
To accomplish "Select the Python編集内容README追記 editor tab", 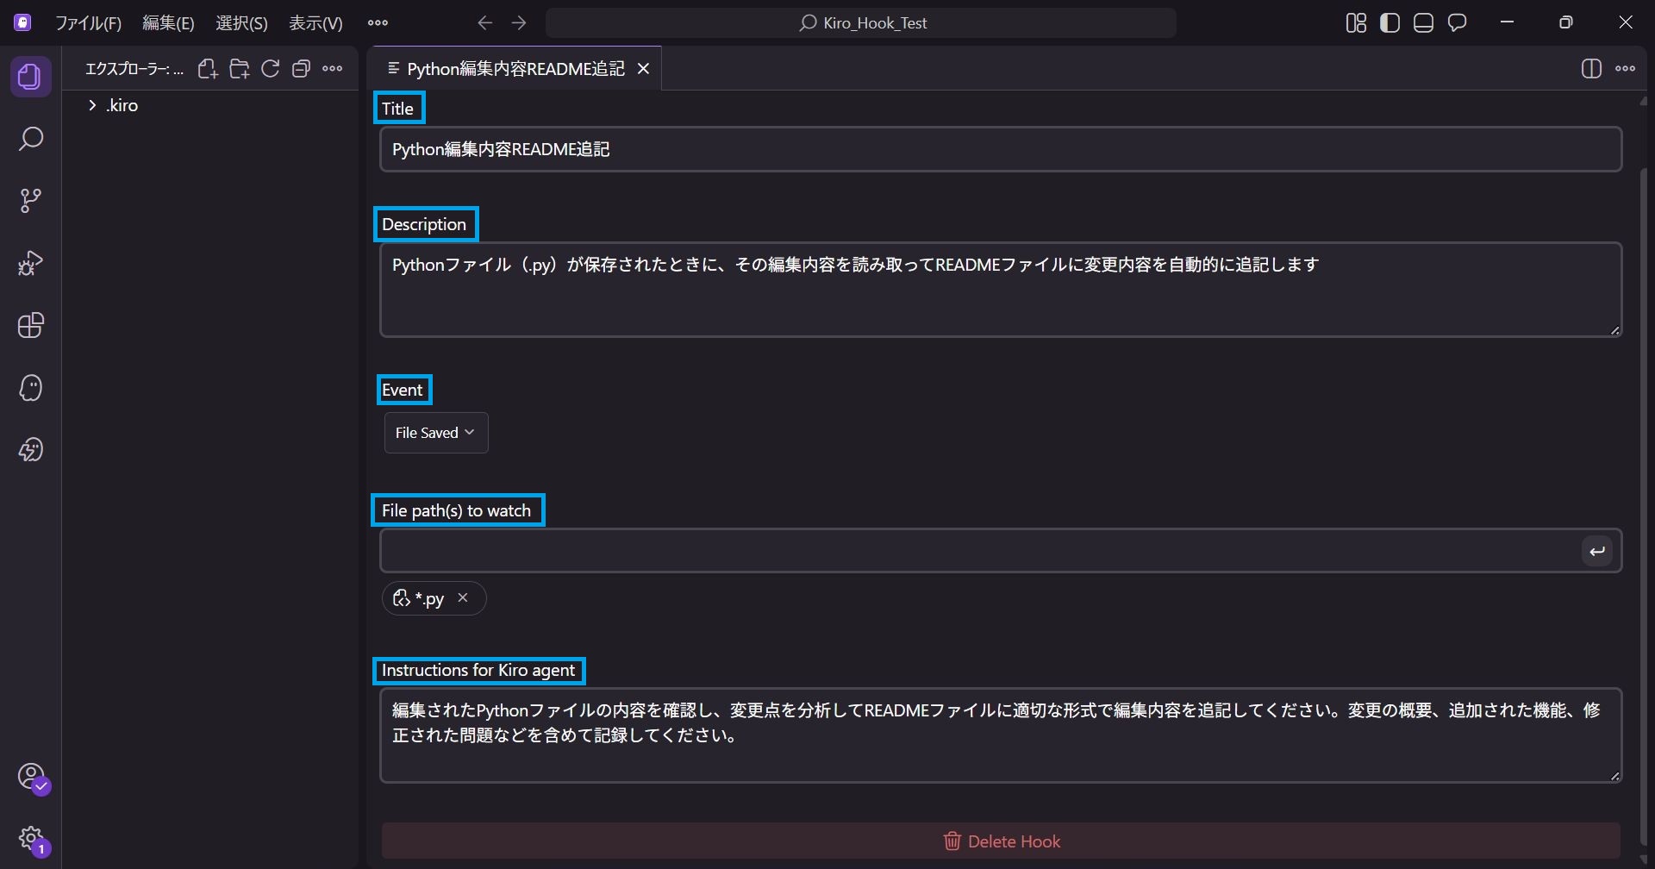I will click(x=515, y=68).
